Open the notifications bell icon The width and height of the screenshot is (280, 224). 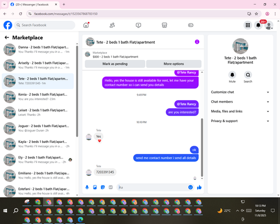point(258,25)
